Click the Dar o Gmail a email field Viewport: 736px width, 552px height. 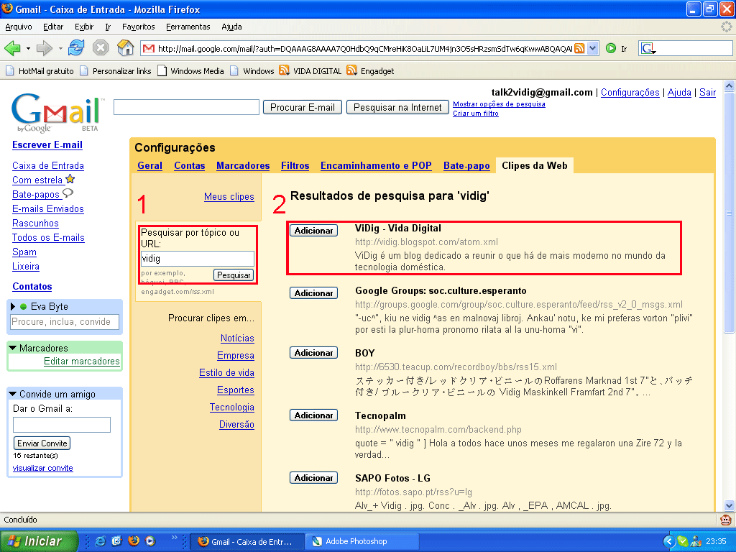coord(62,425)
